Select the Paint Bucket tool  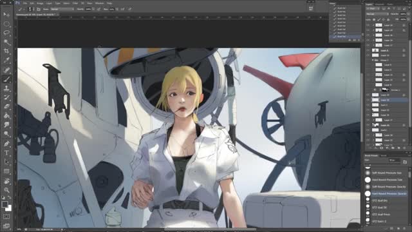click(6, 116)
